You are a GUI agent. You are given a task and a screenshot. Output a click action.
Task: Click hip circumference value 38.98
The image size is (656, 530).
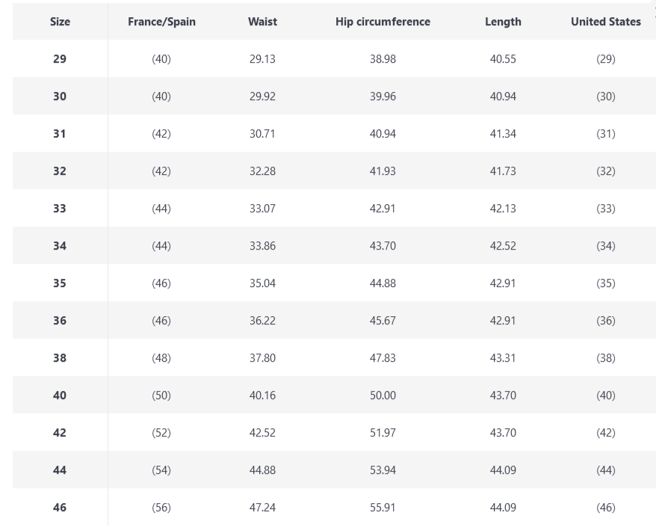383,59
